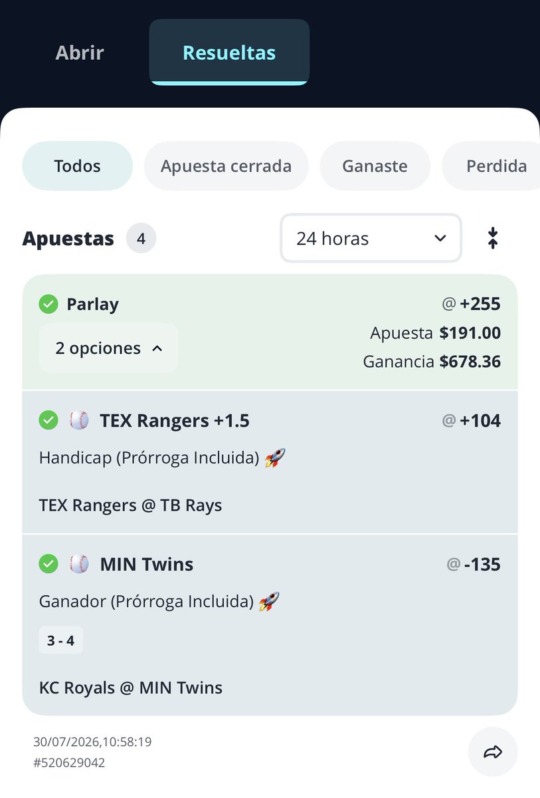Select the Perdida filter chip

click(491, 166)
